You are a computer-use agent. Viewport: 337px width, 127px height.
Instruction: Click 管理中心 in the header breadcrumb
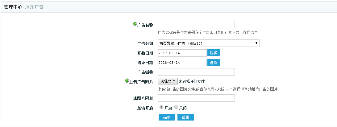coord(13,7)
